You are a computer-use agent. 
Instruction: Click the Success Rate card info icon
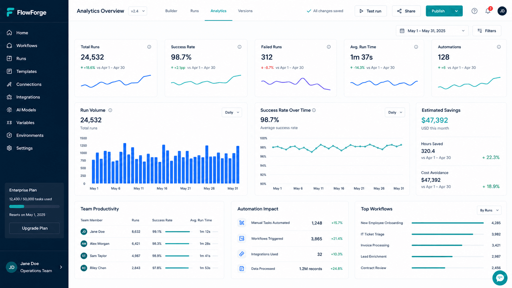coord(239,47)
